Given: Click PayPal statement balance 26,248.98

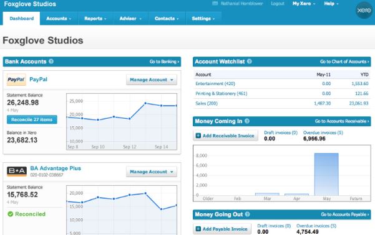Looking at the screenshot, I should pos(22,103).
